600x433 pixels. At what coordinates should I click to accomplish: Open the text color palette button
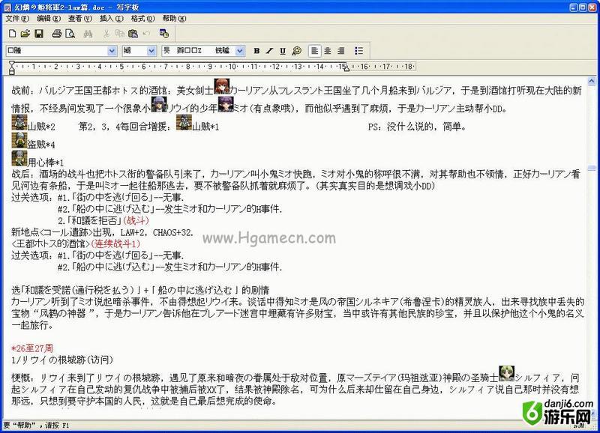(x=296, y=51)
